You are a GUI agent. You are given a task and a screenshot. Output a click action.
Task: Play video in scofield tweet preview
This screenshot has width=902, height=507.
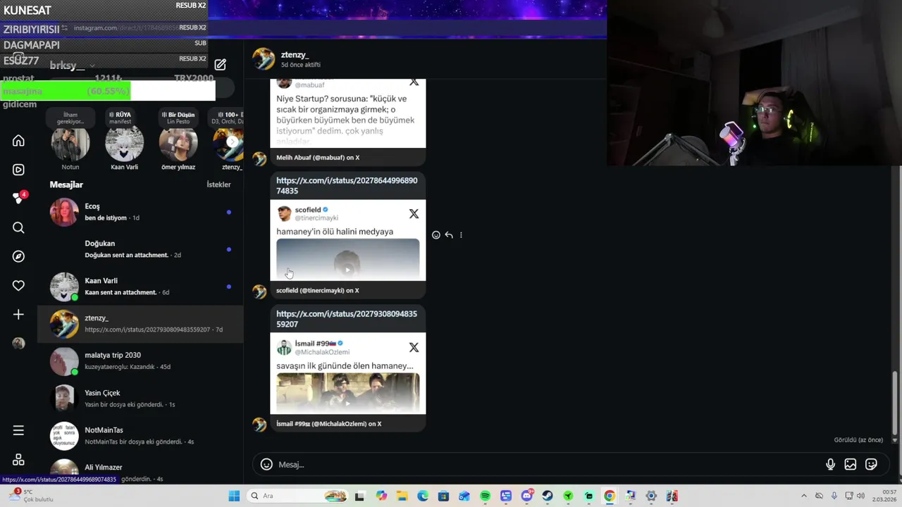[347, 270]
